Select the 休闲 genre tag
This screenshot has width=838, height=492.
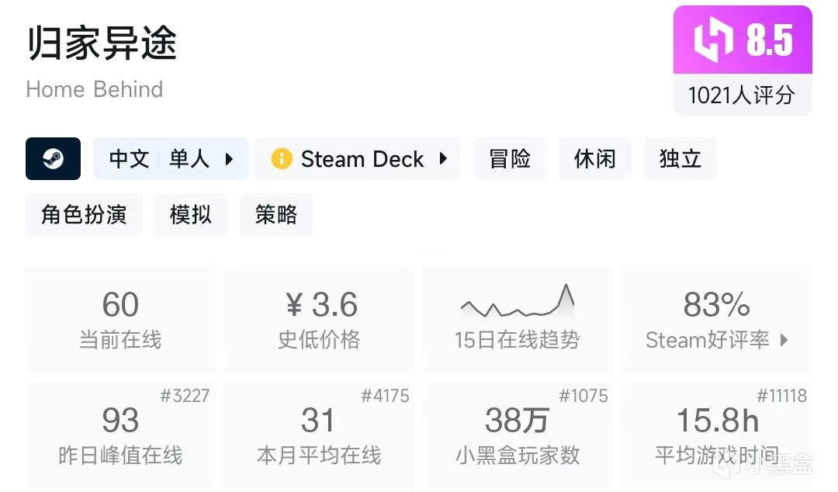(x=594, y=159)
